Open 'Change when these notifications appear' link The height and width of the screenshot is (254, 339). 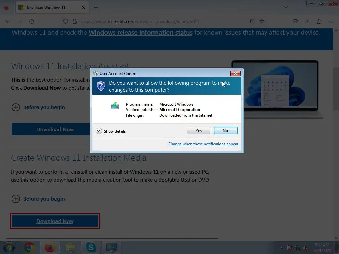coord(203,144)
